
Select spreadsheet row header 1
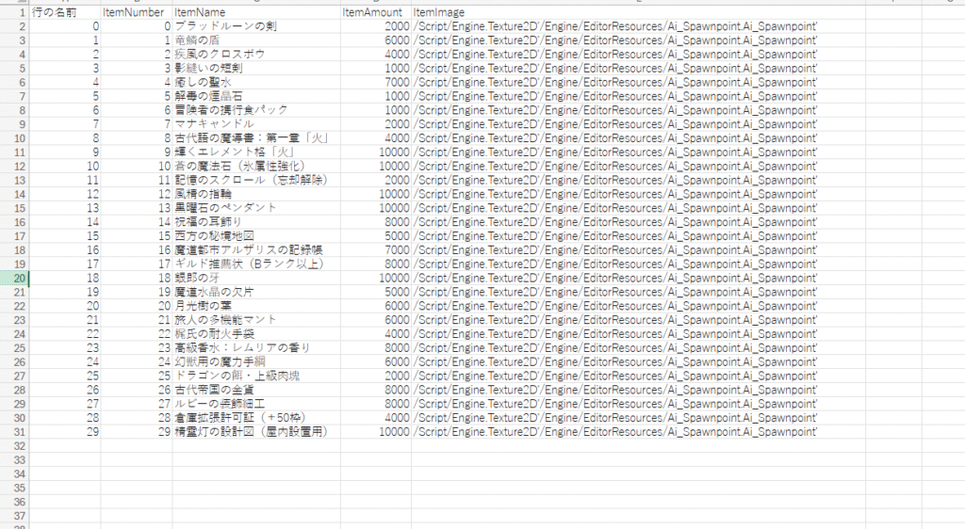[x=14, y=12]
